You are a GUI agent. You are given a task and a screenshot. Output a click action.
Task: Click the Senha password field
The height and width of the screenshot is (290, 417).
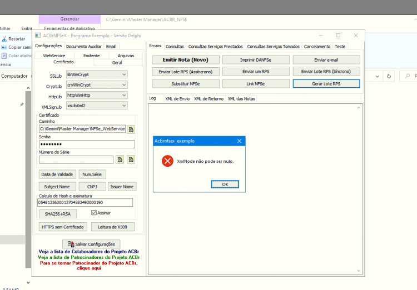(87, 144)
